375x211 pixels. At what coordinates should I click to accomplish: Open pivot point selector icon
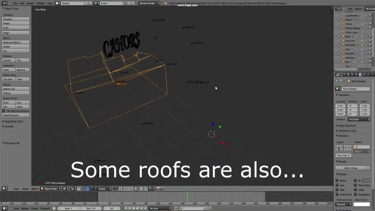(x=73, y=189)
